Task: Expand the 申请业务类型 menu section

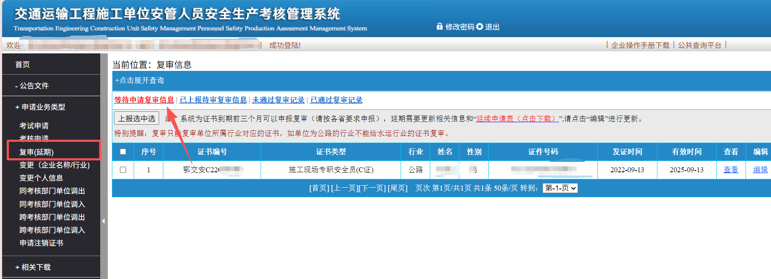Action: pyautogui.click(x=40, y=107)
